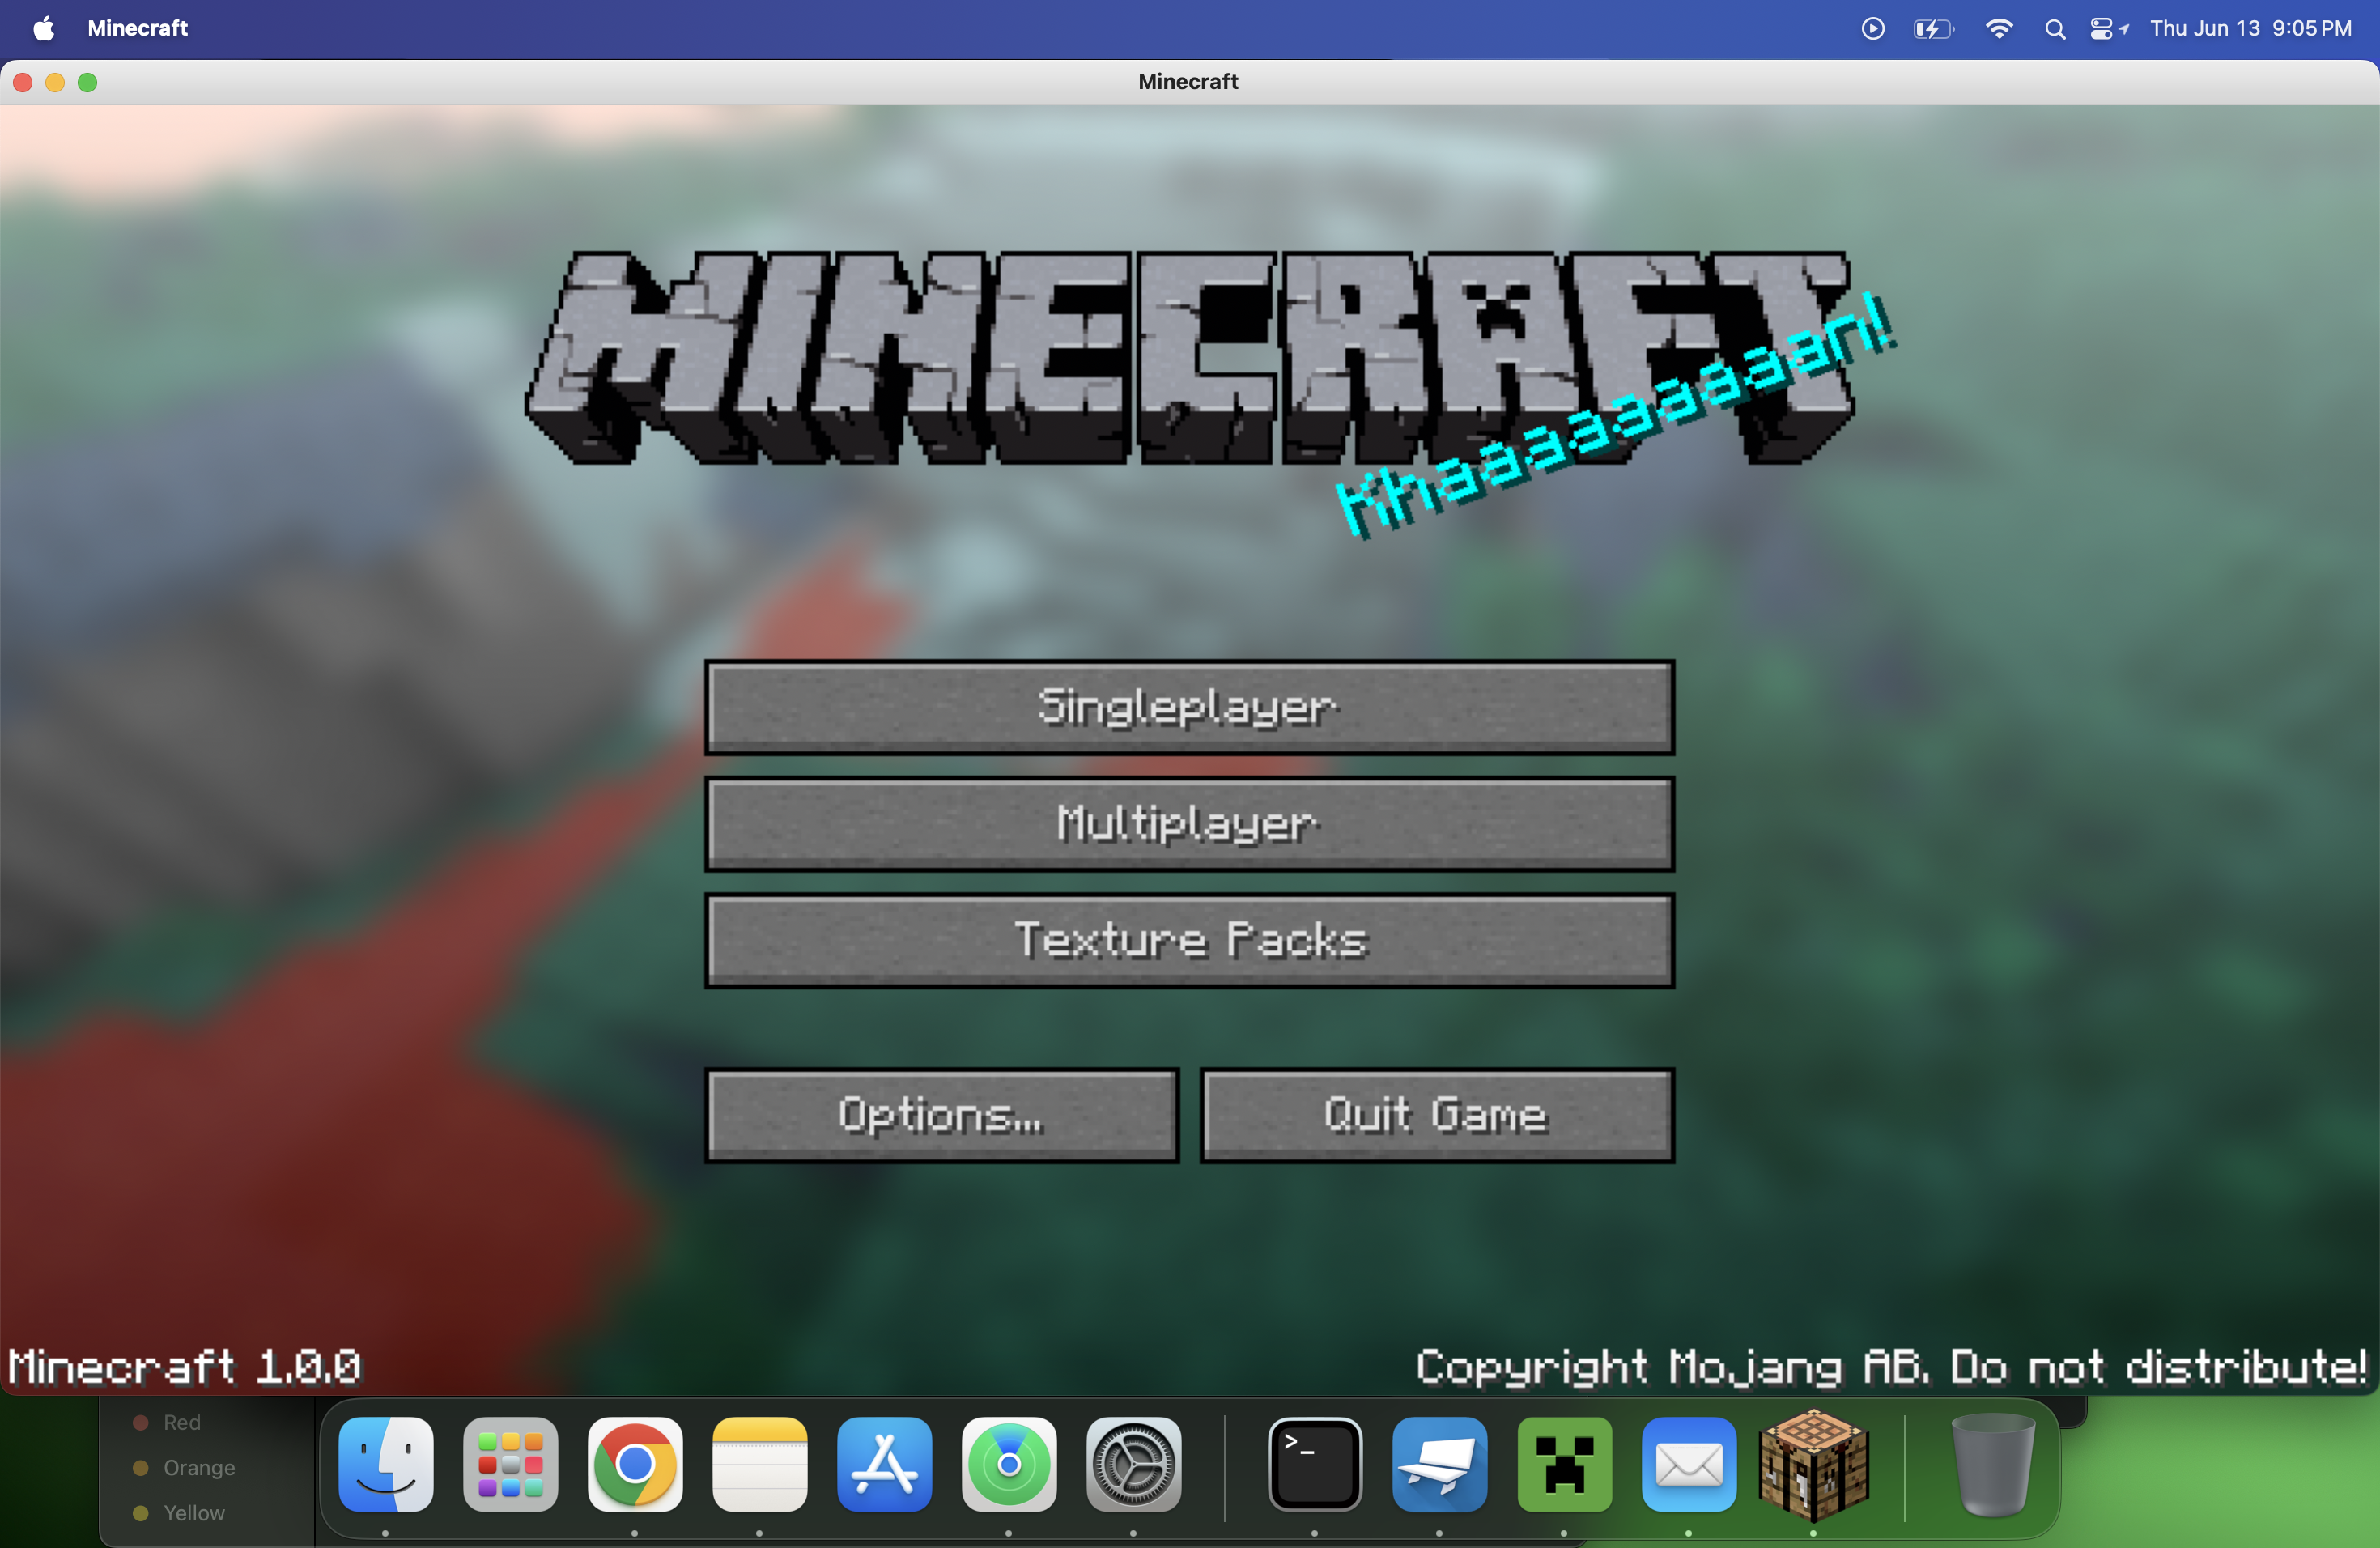Click the crafting table dock icon

[1813, 1464]
